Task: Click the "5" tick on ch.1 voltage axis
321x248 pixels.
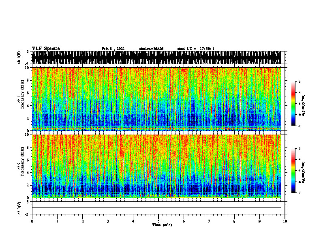Action: coord(28,51)
